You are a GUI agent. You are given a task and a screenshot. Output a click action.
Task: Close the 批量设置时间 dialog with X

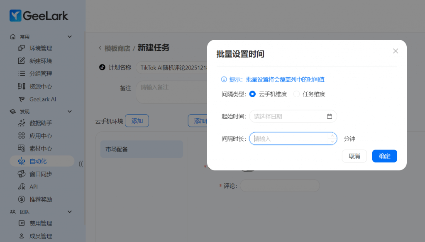[395, 51]
